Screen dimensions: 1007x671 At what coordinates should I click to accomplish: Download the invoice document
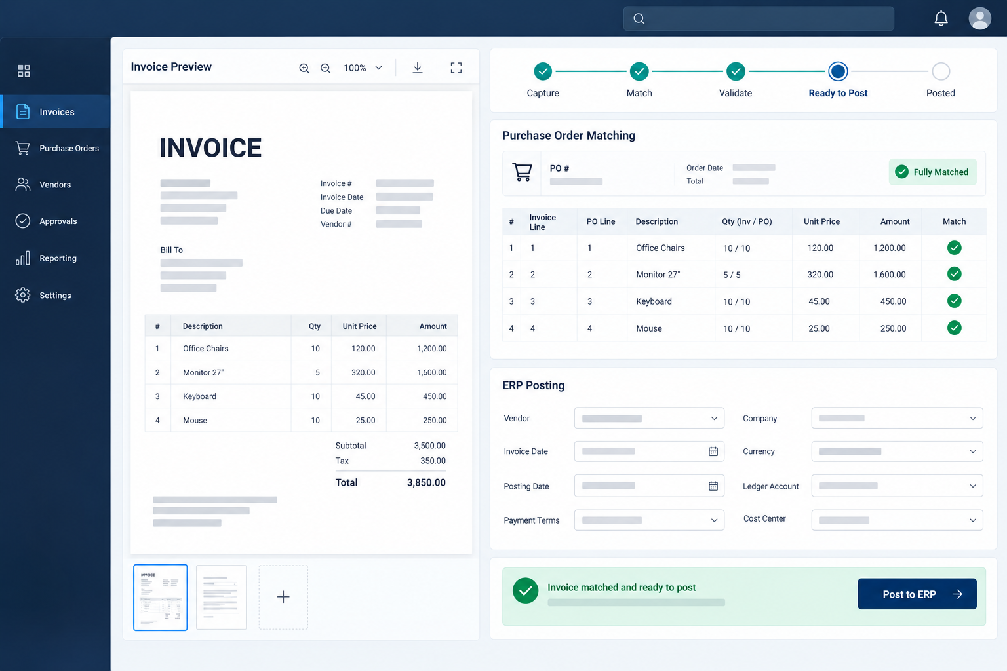[418, 67]
